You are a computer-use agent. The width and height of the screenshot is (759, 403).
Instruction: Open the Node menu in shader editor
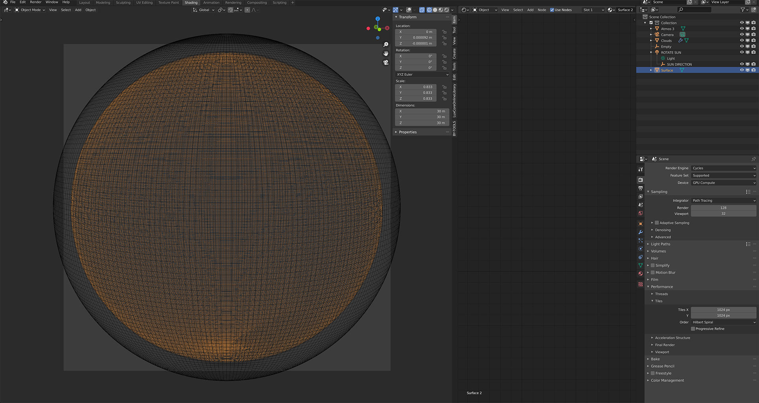542,10
